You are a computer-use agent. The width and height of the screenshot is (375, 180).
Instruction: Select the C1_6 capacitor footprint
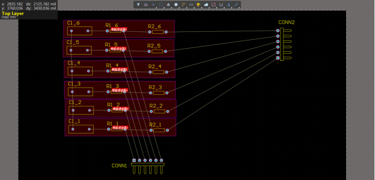[80, 31]
